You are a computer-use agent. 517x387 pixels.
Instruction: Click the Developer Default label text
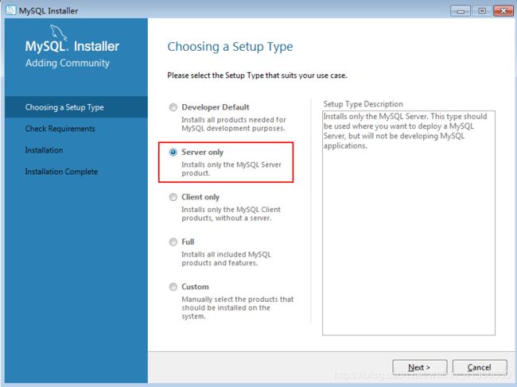point(216,107)
